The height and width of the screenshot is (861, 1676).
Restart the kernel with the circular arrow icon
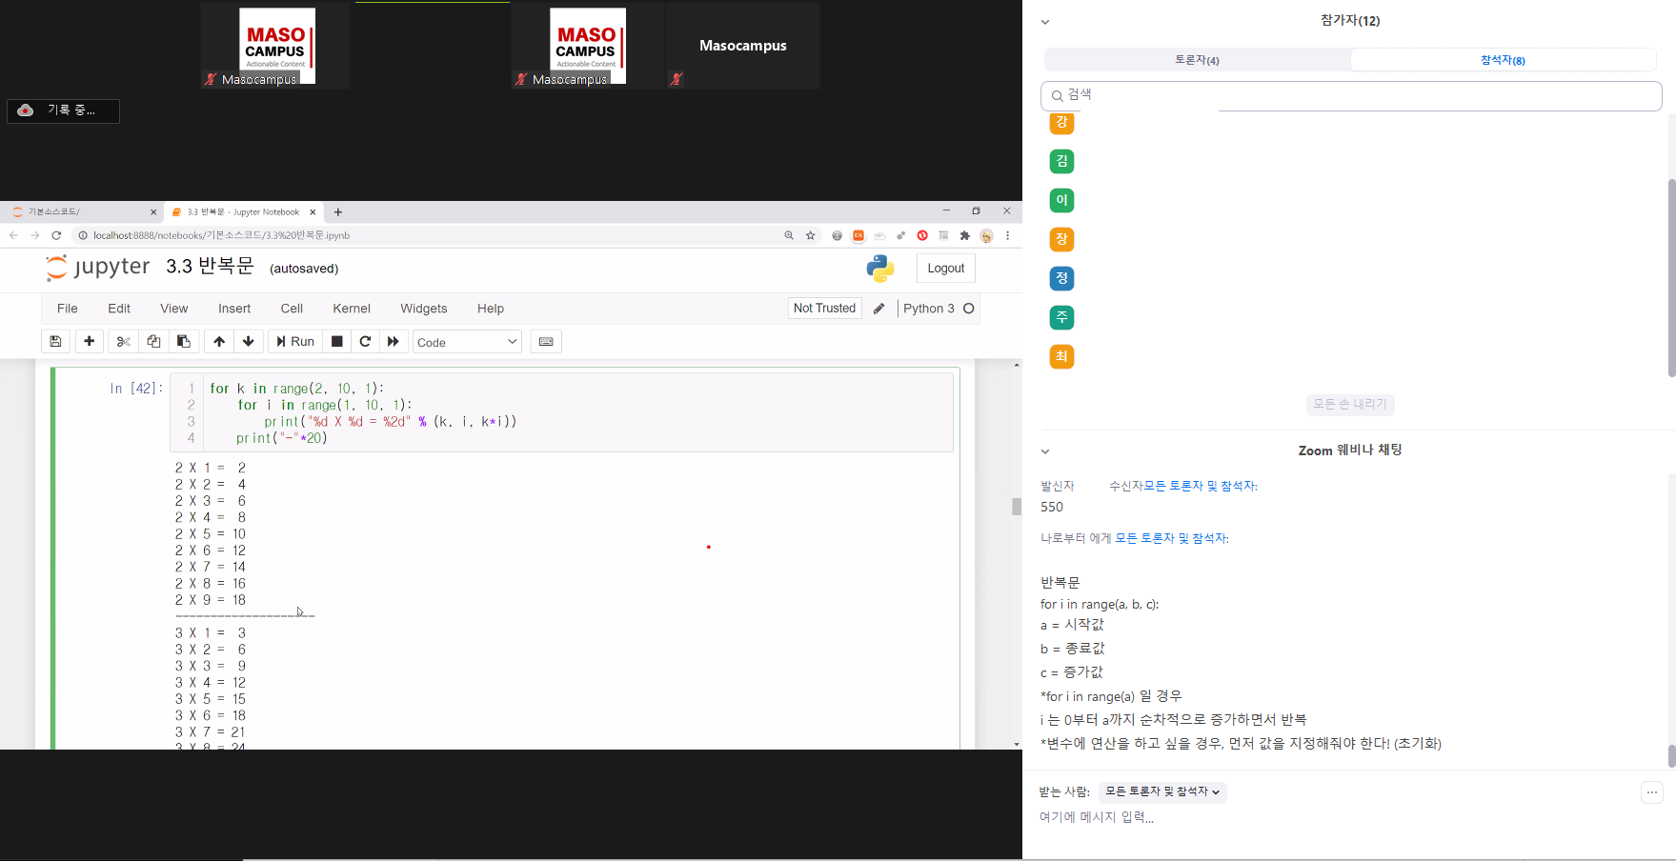pyautogui.click(x=365, y=342)
